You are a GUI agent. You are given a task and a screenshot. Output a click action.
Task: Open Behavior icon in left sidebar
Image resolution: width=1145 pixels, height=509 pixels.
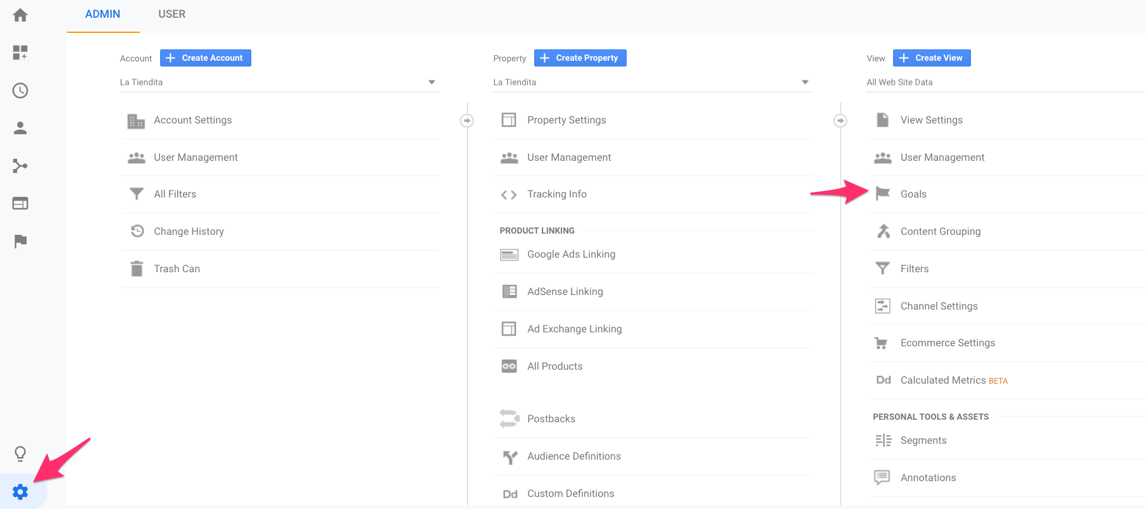point(20,203)
